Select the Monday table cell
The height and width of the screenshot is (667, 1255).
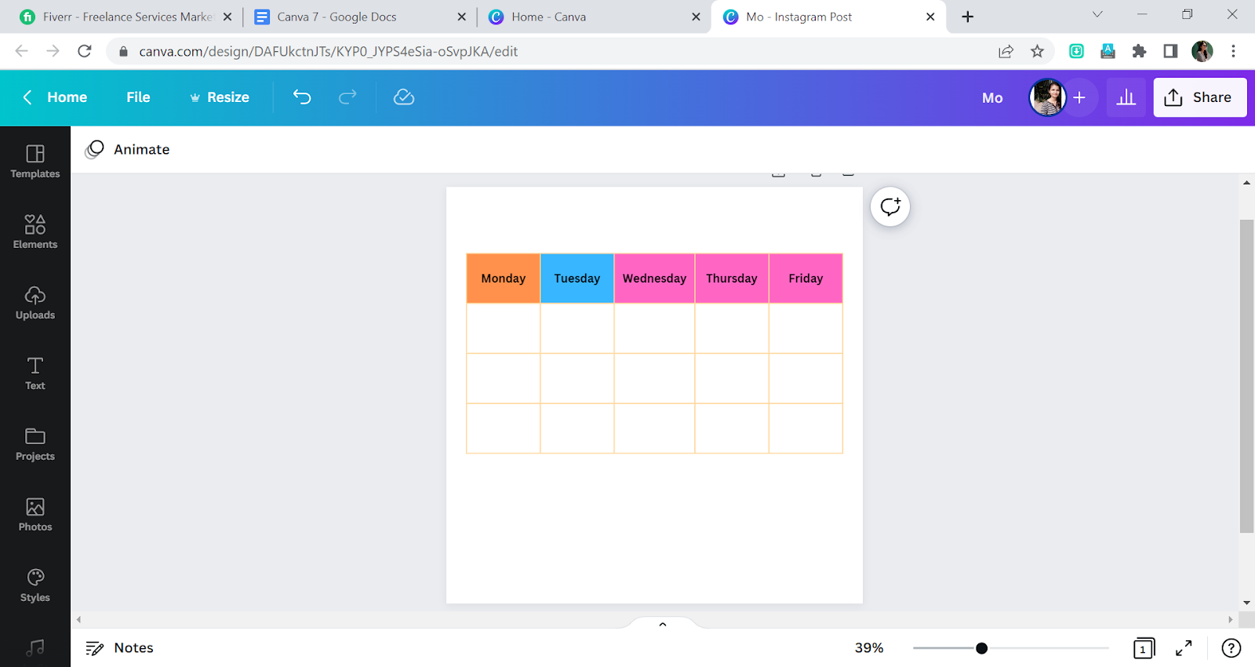[x=504, y=279]
